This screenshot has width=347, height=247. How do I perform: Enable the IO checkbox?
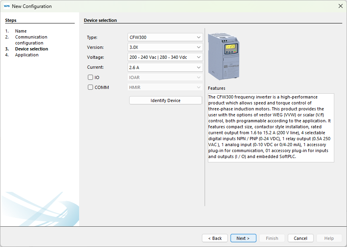[x=89, y=77]
